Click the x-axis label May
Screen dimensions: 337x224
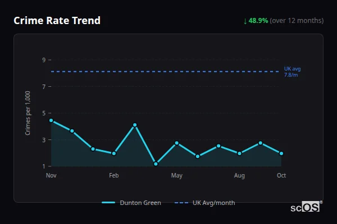point(177,176)
